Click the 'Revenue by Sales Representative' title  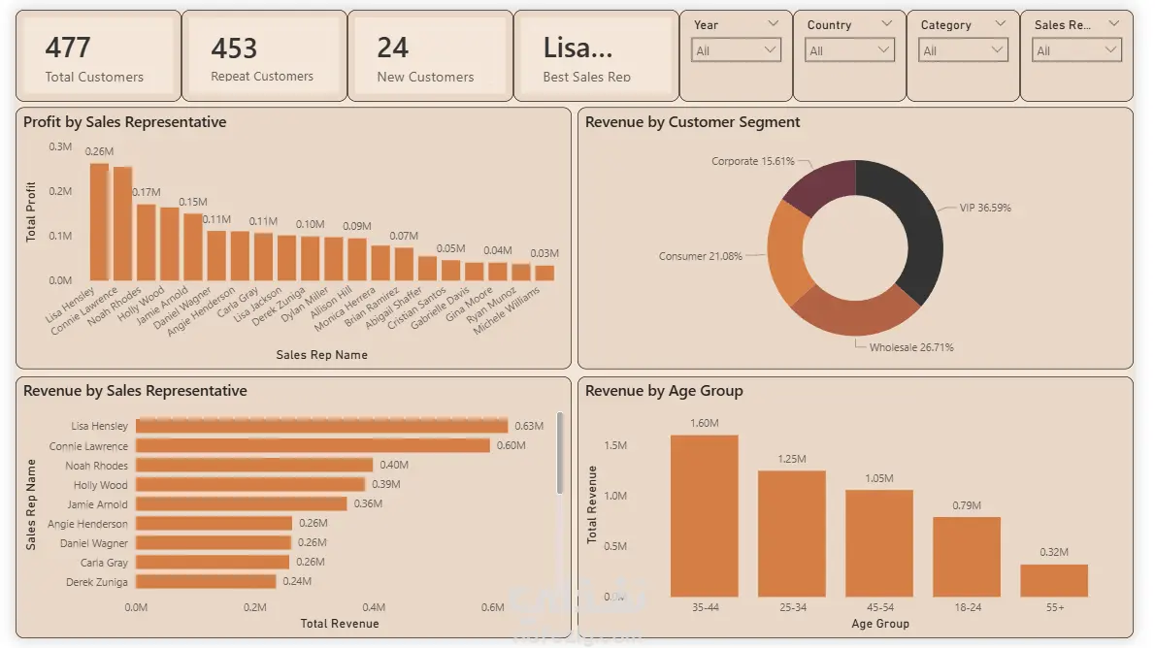tap(135, 391)
